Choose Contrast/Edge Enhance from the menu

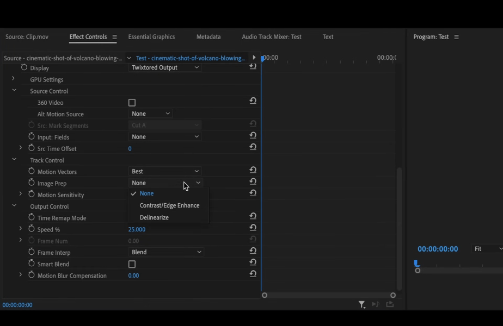tap(169, 205)
